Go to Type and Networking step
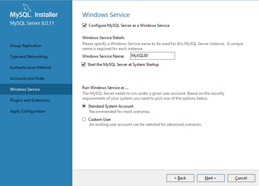The image size is (259, 186). (28, 57)
